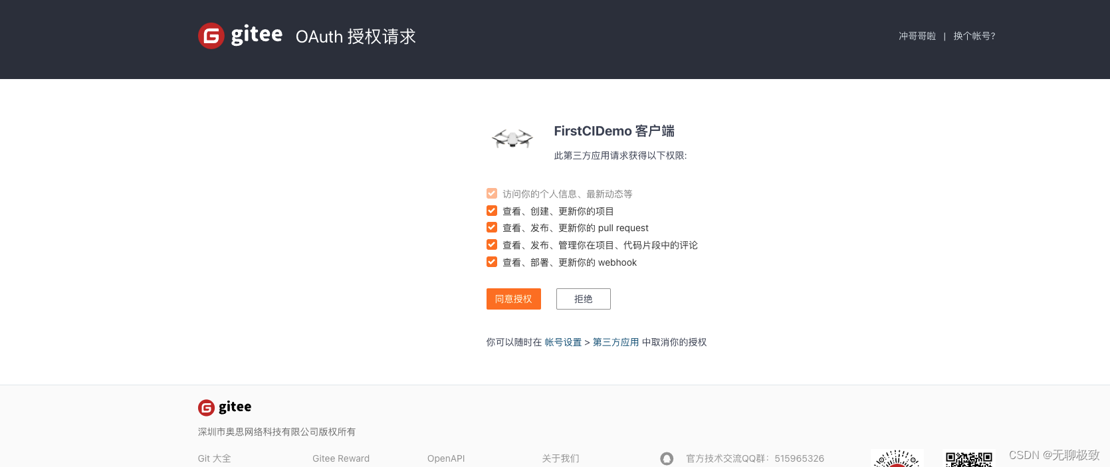This screenshot has width=1110, height=467.
Task: Open the 第三方应用 link
Action: pyautogui.click(x=615, y=342)
